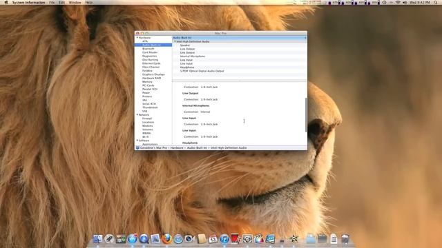Select USB in the sidebar
Screen dimensions: 442x248
point(144,111)
